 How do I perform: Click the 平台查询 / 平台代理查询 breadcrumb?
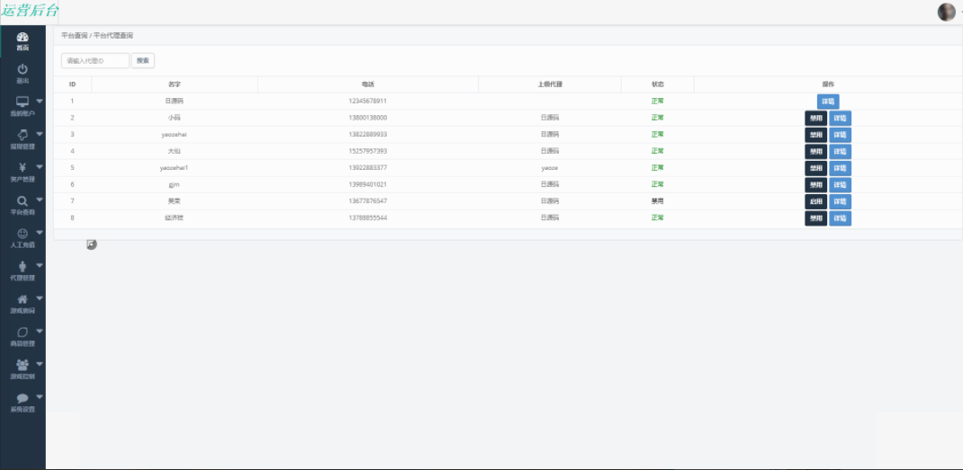click(x=97, y=36)
